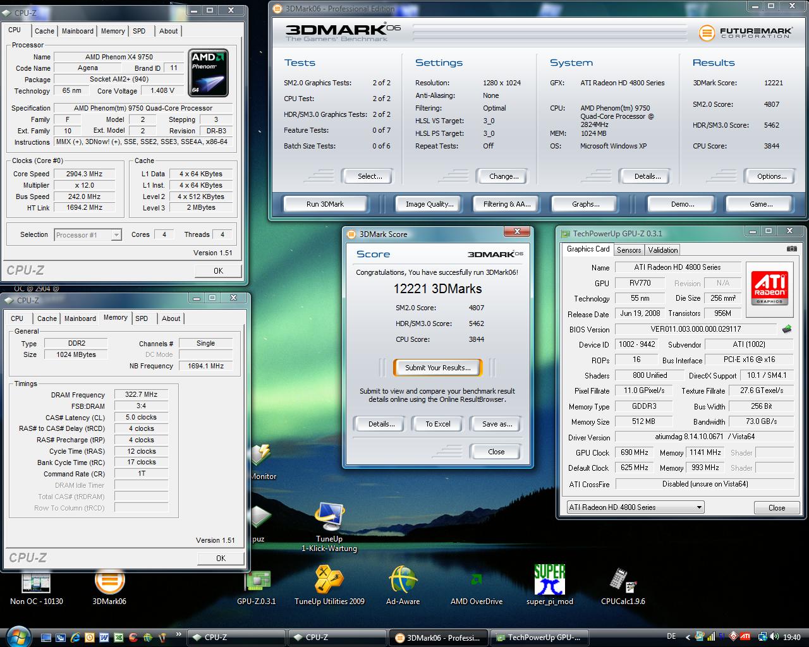This screenshot has width=809, height=647.
Task: Click Switch between windows quick launch icon
Action: click(61, 638)
